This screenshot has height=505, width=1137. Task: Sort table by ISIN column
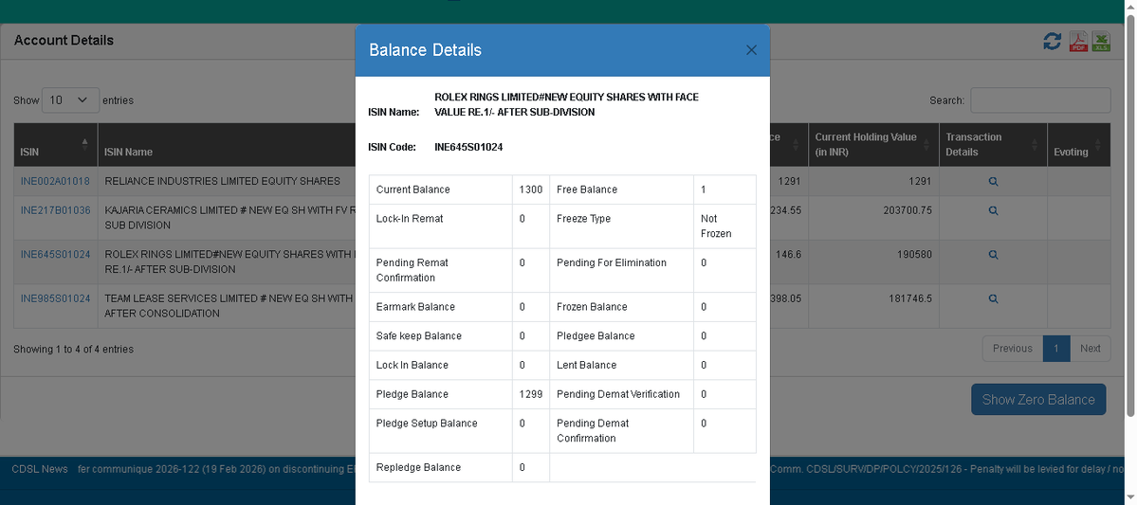pyautogui.click(x=56, y=145)
